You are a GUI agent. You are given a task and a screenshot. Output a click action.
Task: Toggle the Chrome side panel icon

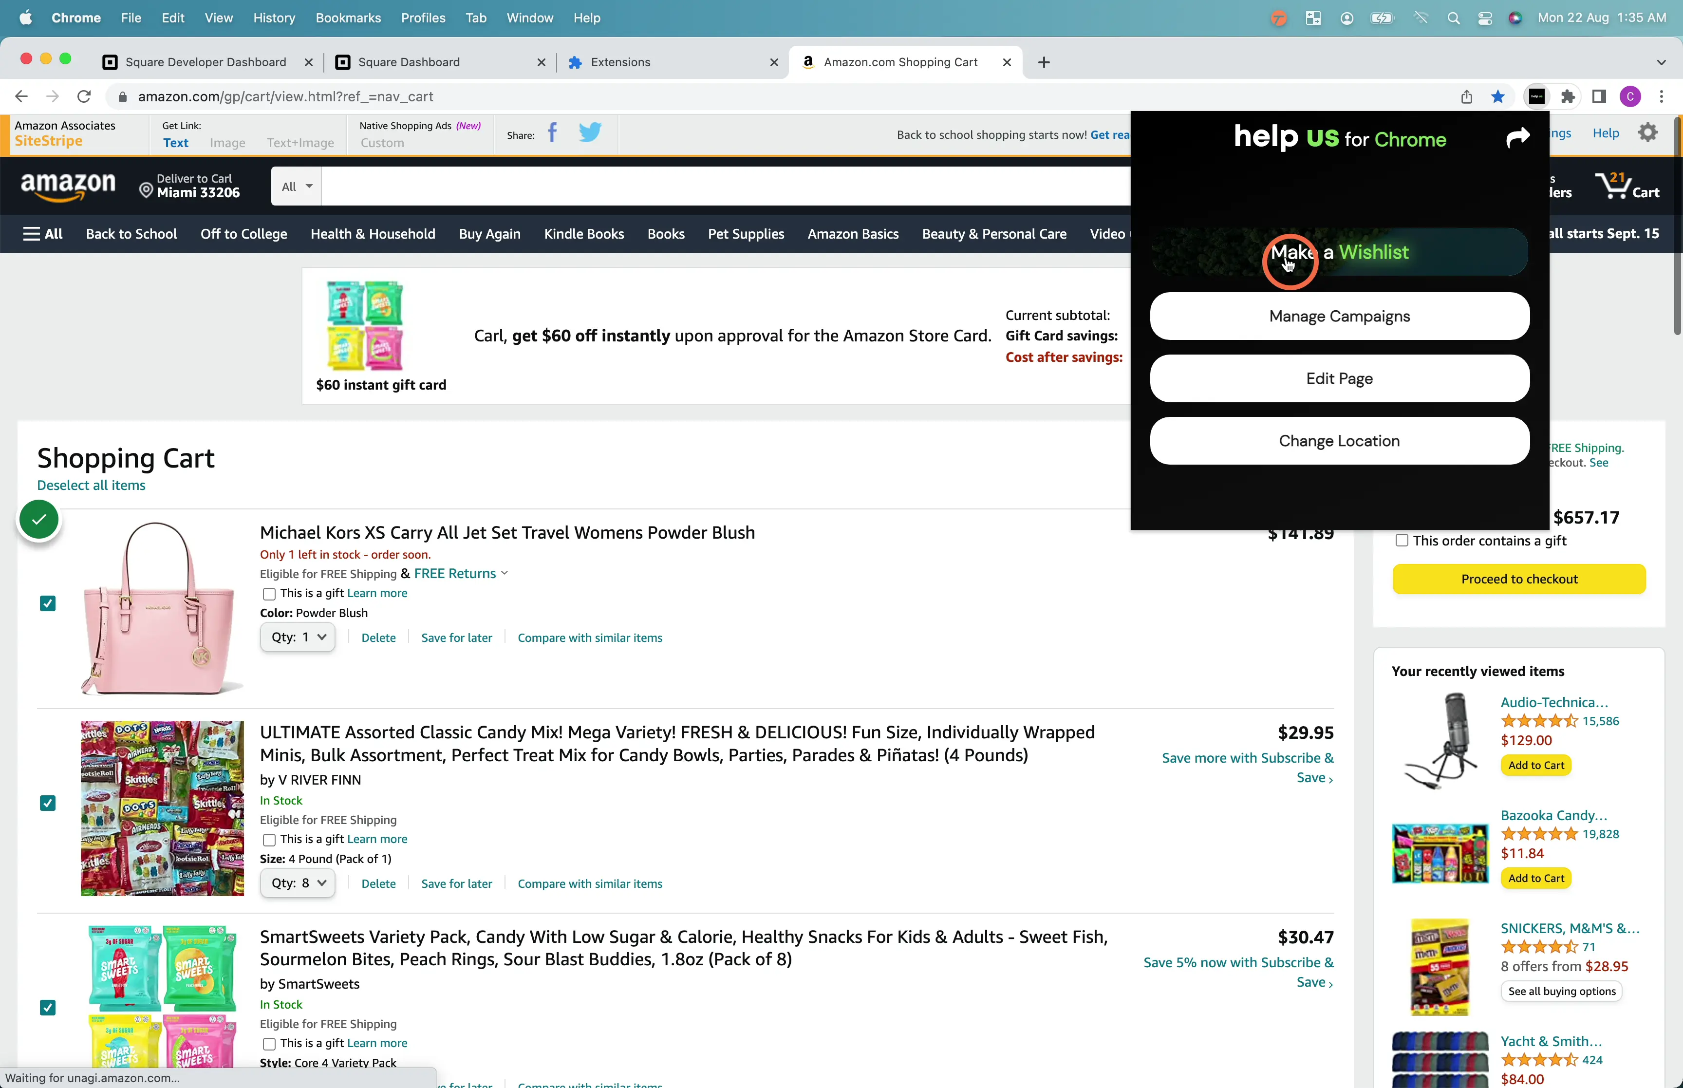[x=1599, y=97]
